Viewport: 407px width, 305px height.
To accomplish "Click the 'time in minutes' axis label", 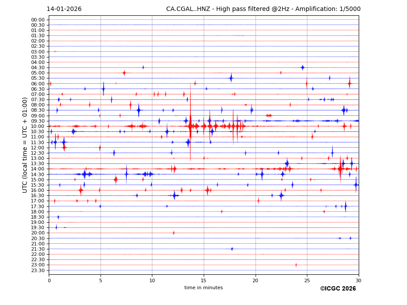I will [203, 288].
